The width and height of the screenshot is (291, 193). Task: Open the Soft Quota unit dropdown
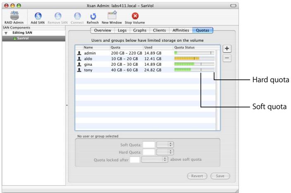pyautogui.click(x=165, y=145)
